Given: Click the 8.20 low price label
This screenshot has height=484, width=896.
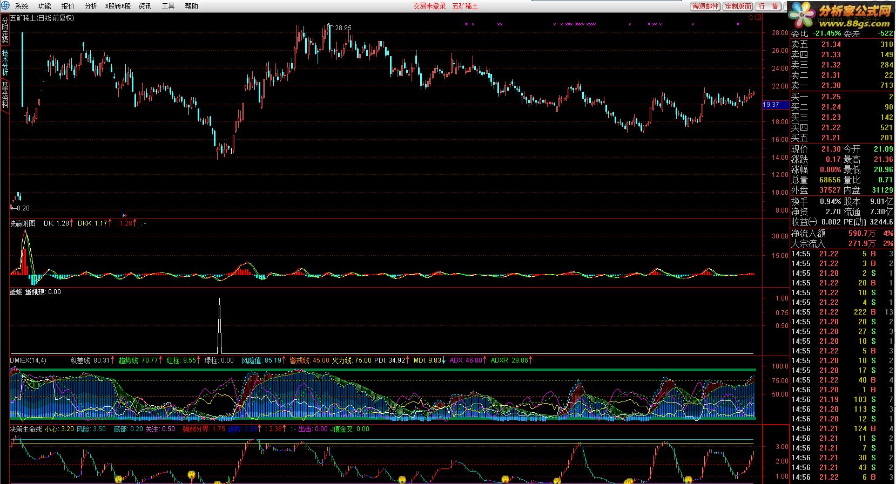Looking at the screenshot, I should [23, 208].
